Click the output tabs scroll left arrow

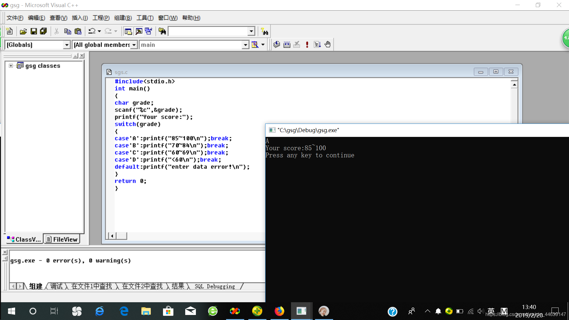coord(13,286)
